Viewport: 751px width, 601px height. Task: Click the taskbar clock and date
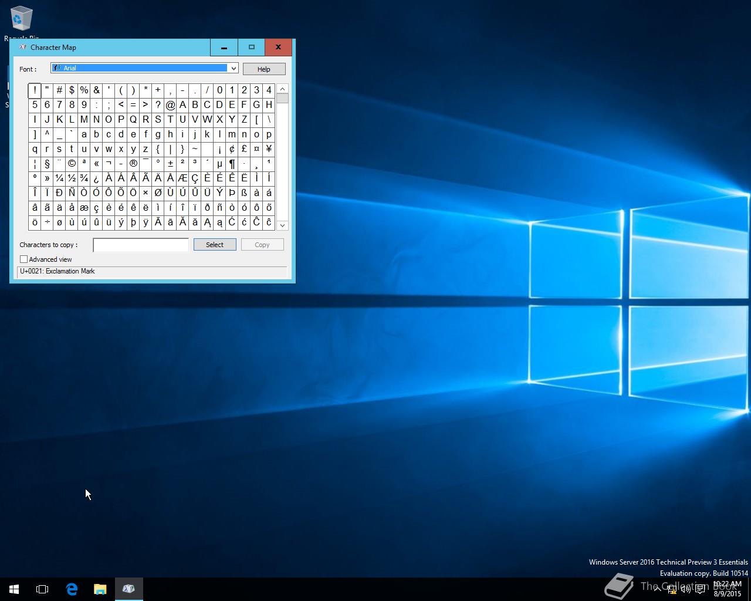point(728,589)
